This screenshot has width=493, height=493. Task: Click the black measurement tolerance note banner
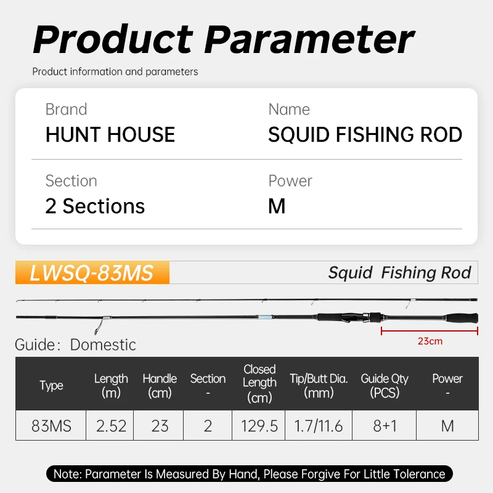[249, 474]
